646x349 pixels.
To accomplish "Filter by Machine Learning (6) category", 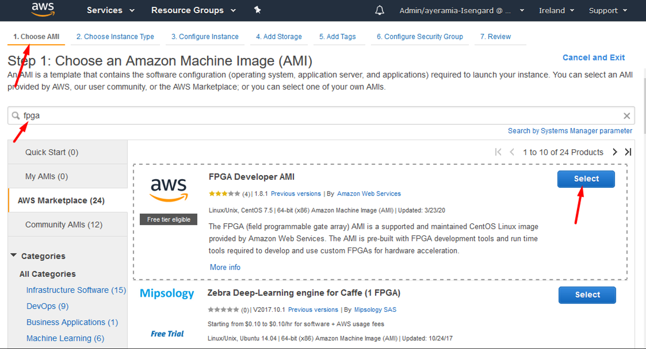I will pos(65,338).
